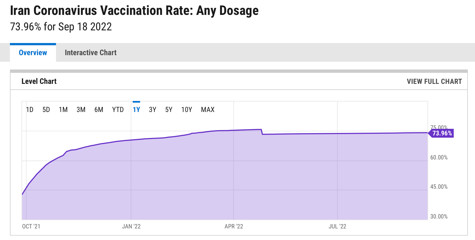Choose the 1M range option
475x240 pixels.
point(63,110)
